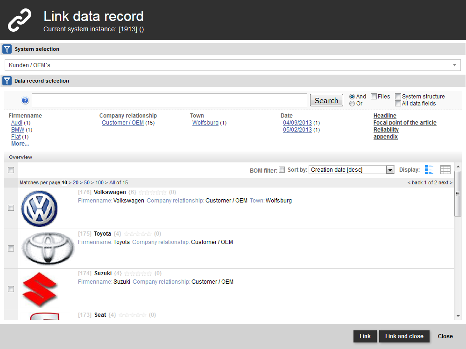The width and height of the screenshot is (466, 349).
Task: Filter by BMW Firmenname
Action: click(x=18, y=130)
